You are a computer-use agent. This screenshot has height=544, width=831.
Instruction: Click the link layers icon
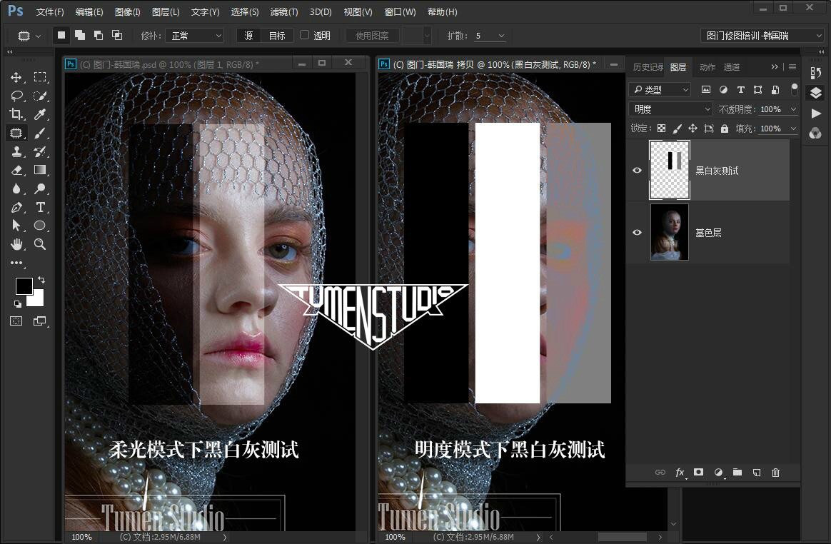[x=660, y=473]
